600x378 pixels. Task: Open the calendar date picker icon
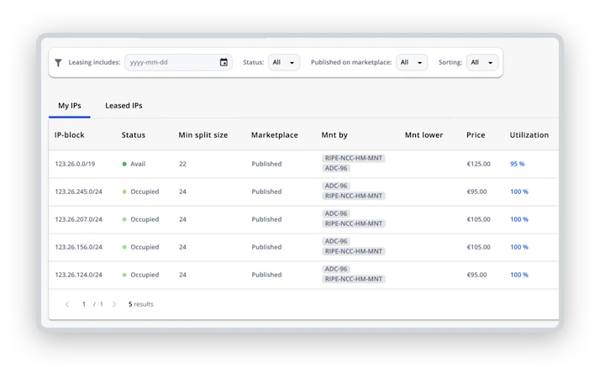224,62
